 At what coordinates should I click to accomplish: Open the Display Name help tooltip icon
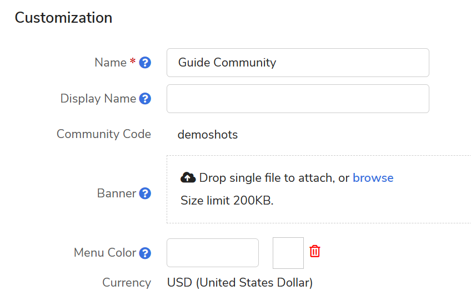(145, 99)
